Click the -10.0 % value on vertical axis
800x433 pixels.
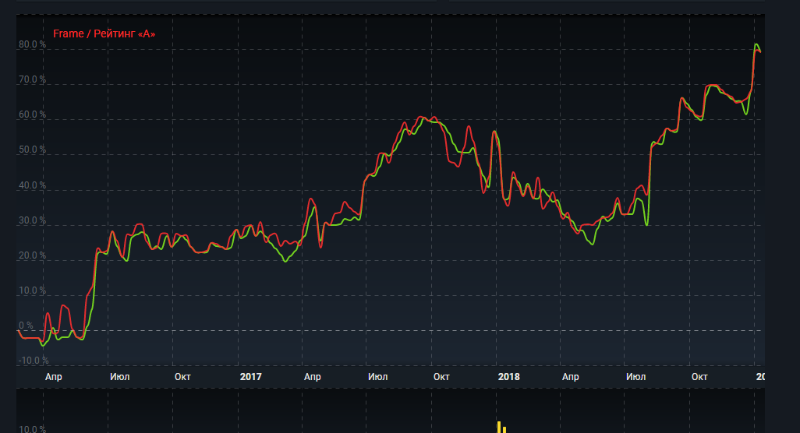(x=34, y=361)
